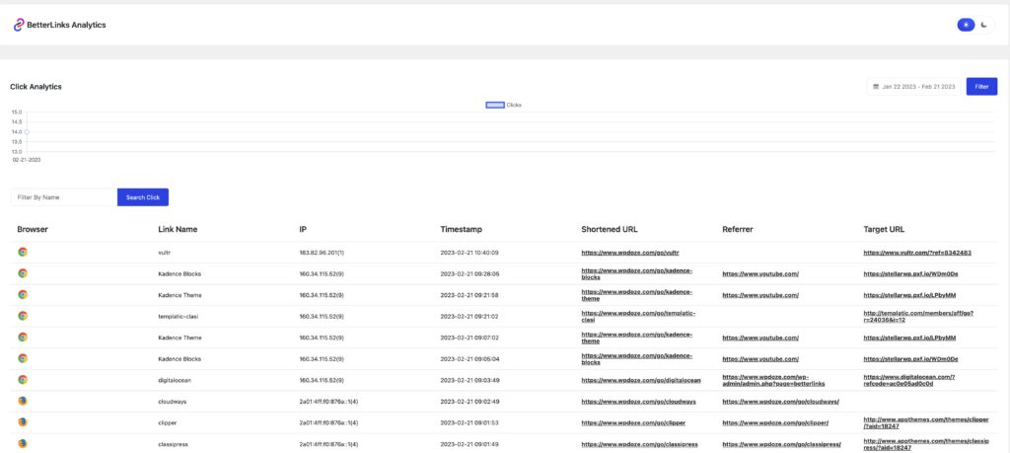Select the cloudways link name cell
Viewport: 1010px width, 453px height.
pos(172,402)
